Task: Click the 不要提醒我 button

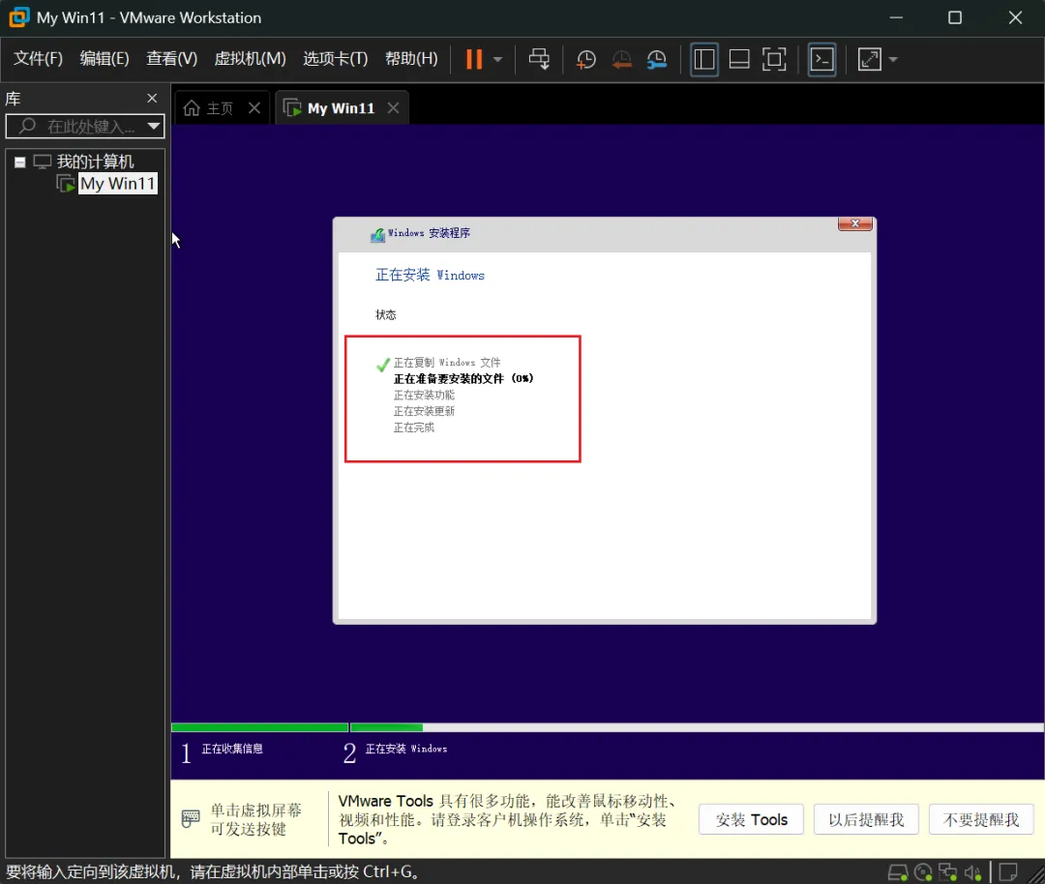Action: coord(980,819)
